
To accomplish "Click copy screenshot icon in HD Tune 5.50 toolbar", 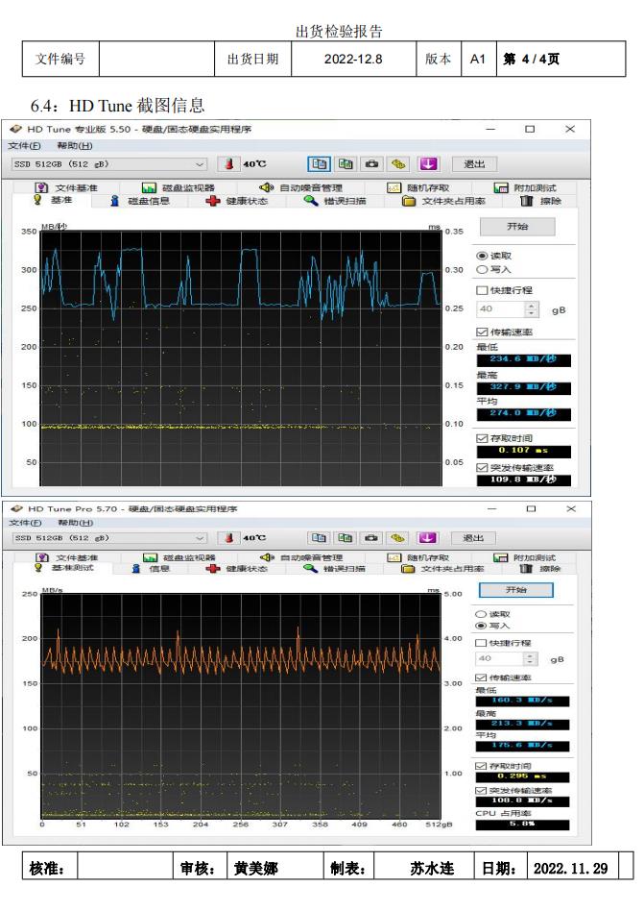I will click(346, 163).
